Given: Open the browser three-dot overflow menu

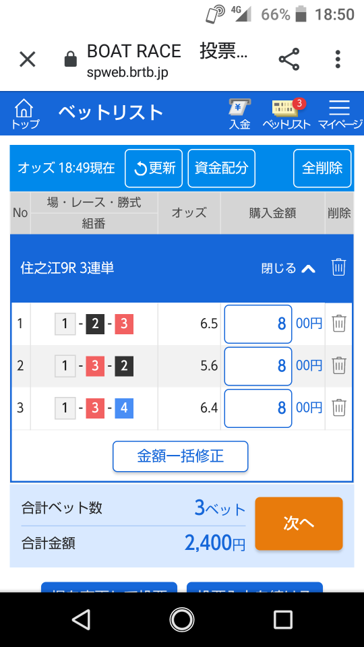Looking at the screenshot, I should pos(338,59).
